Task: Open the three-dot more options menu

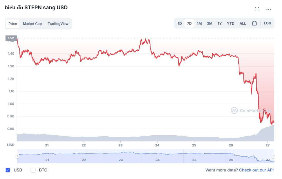Action: pos(269,9)
